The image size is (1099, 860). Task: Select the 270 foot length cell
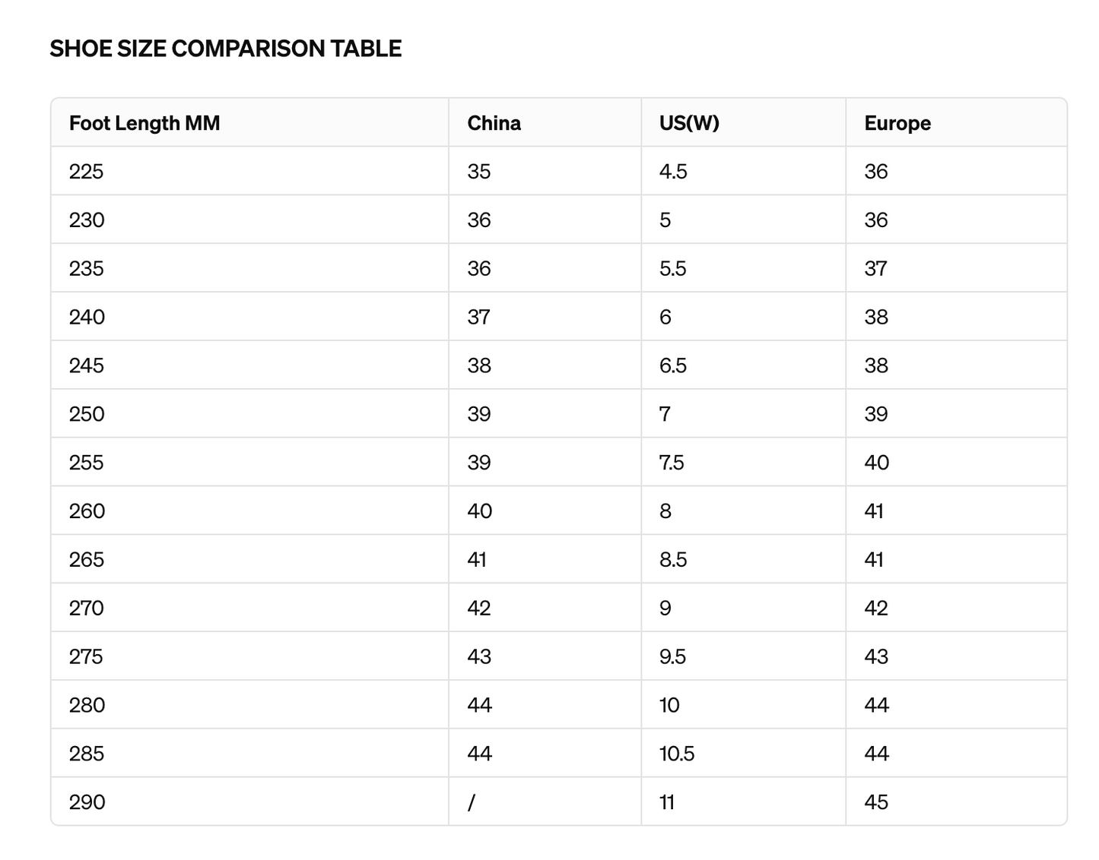(x=249, y=609)
